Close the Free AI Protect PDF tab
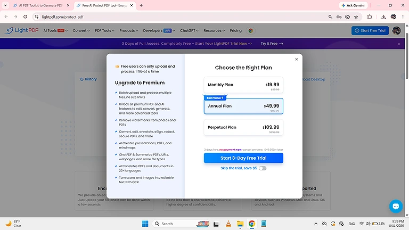409x230 pixels. (x=132, y=5)
